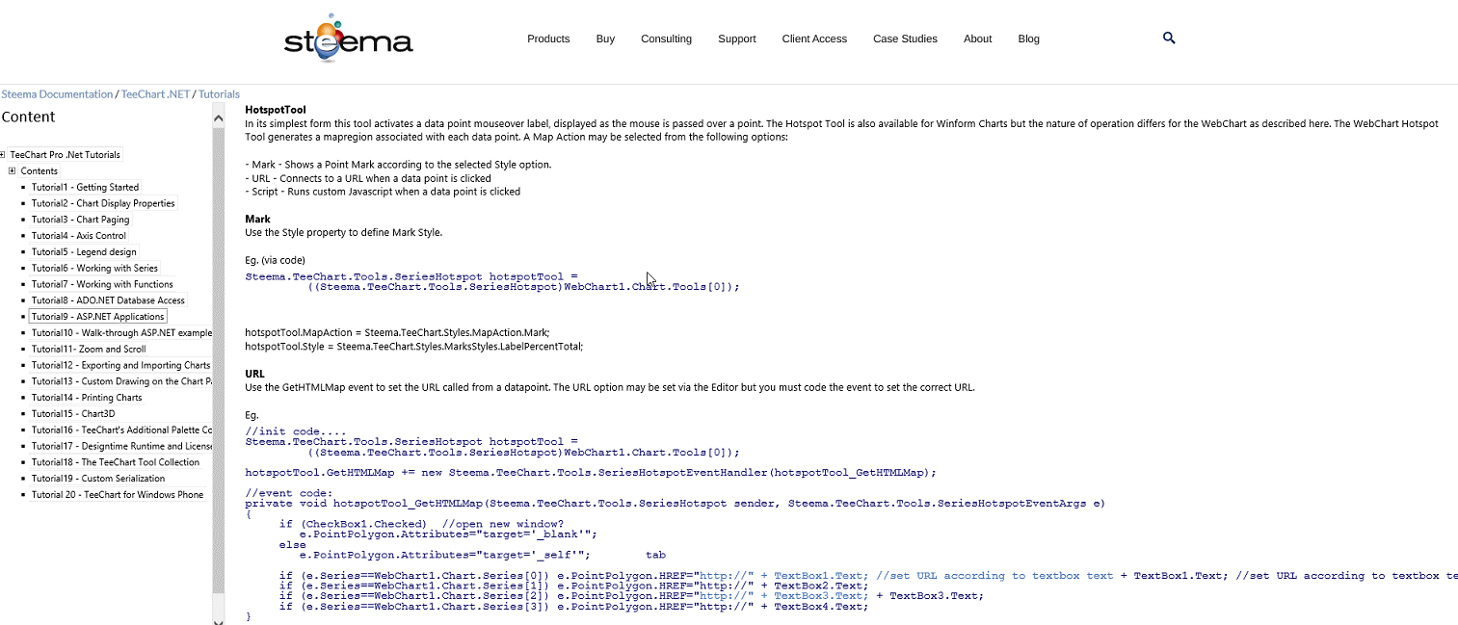Viewport: 1458px width, 625px height.
Task: Open Tutorial10 - Walk-through ASP.NET example
Action: click(x=120, y=332)
